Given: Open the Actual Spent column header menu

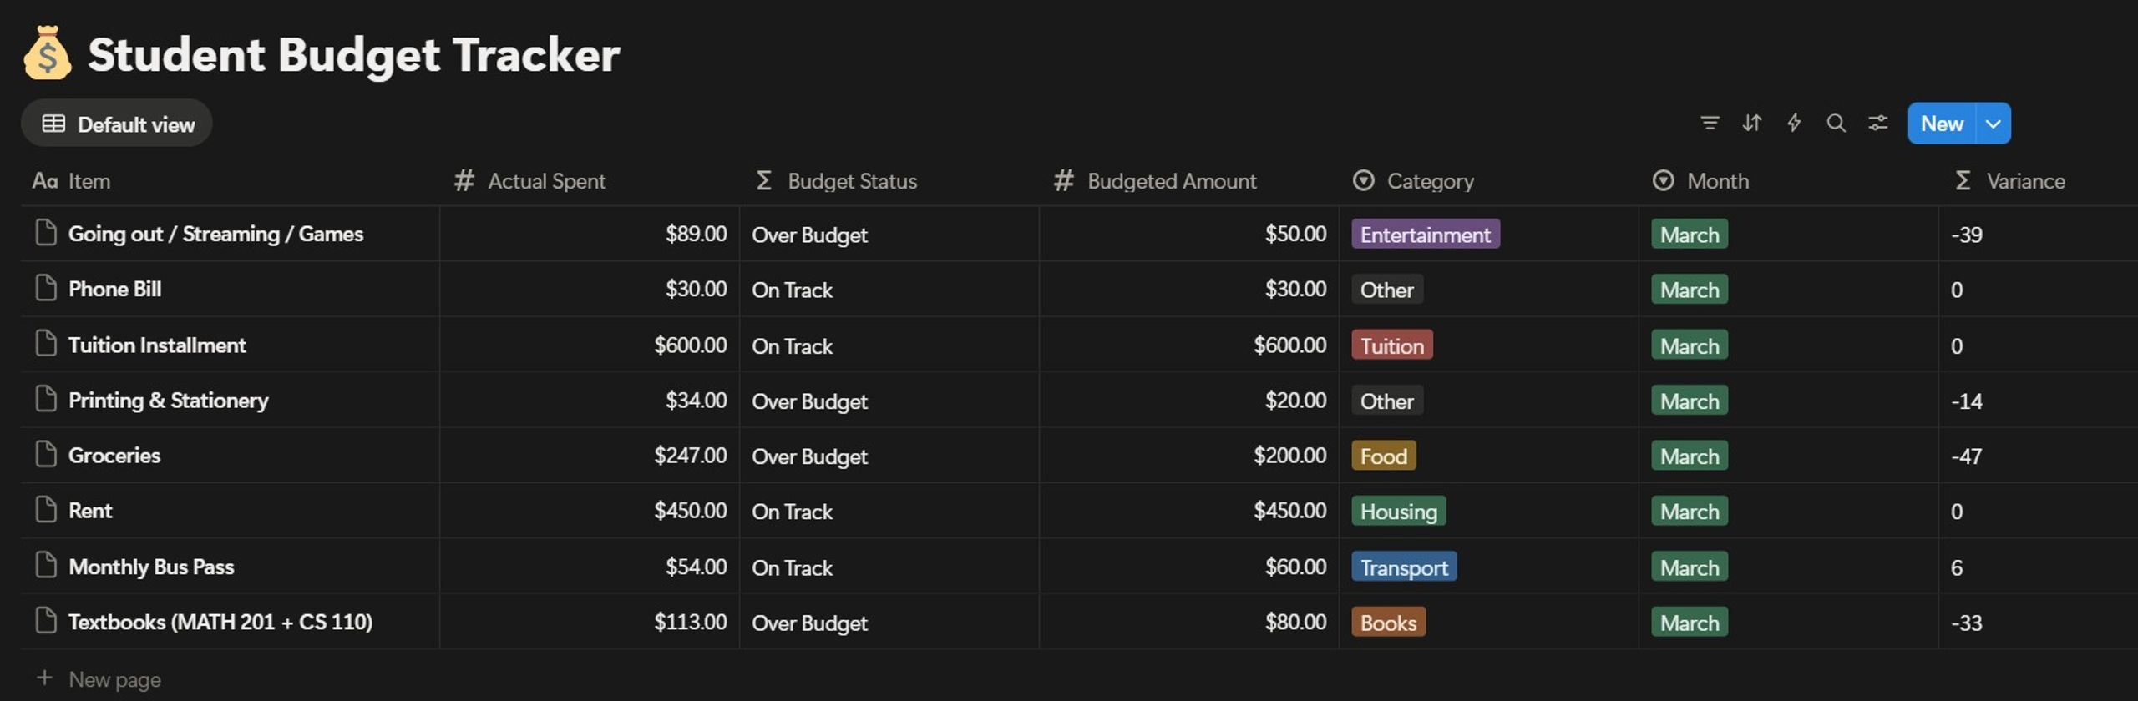Looking at the screenshot, I should [x=590, y=181].
